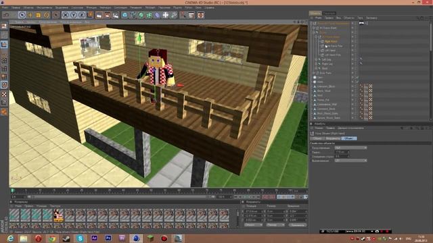Open the Текстура menu in Materials panel

[55, 206]
